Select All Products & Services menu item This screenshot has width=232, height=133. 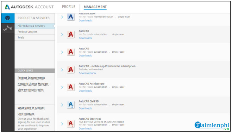point(35,26)
